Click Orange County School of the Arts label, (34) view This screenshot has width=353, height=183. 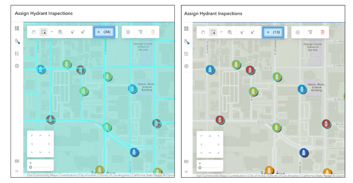(143, 47)
